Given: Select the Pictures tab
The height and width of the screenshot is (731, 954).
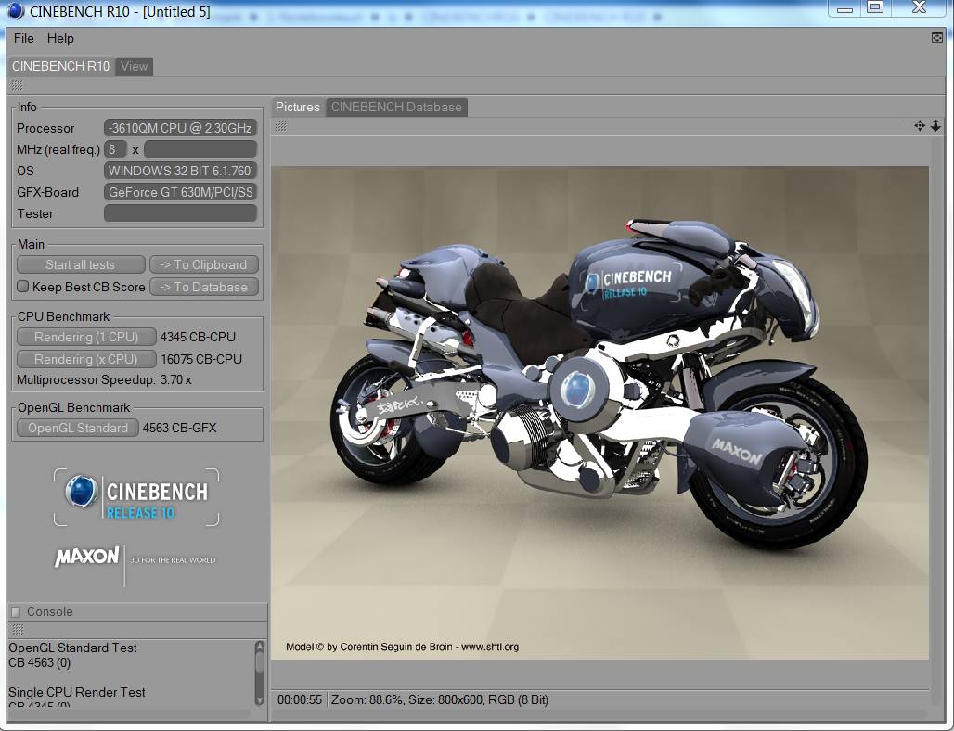Looking at the screenshot, I should click(x=298, y=107).
